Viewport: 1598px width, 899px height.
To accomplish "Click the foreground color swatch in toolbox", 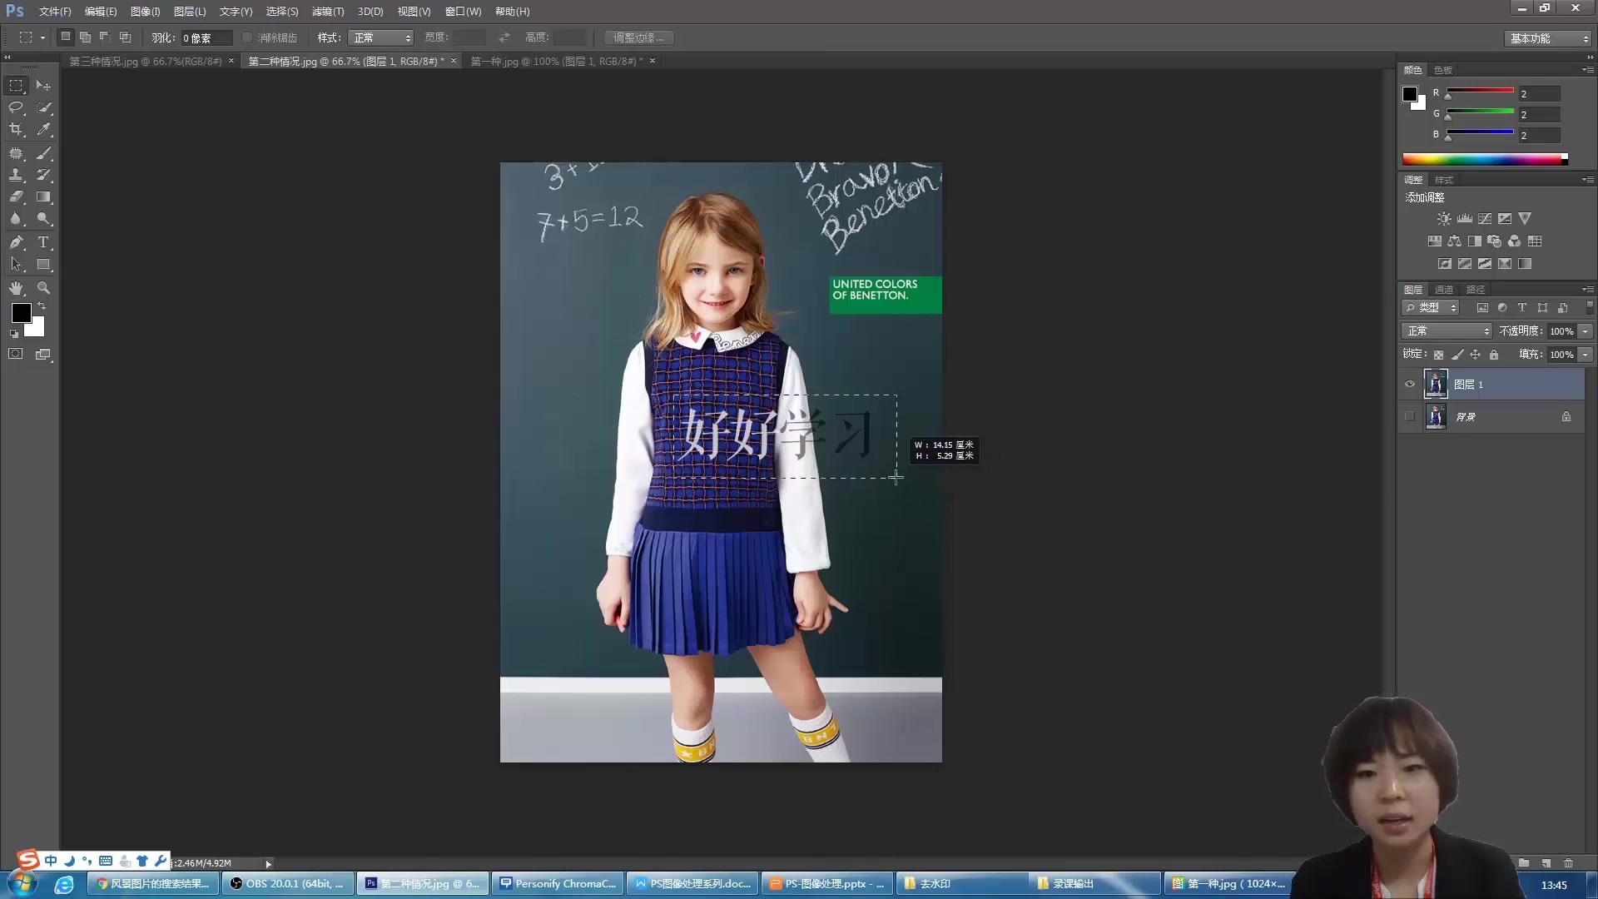I will [20, 313].
